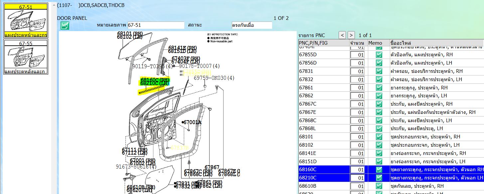Click the green Memo icon below DOOR PANEL
Screen dimensions: 484x194
point(65,25)
